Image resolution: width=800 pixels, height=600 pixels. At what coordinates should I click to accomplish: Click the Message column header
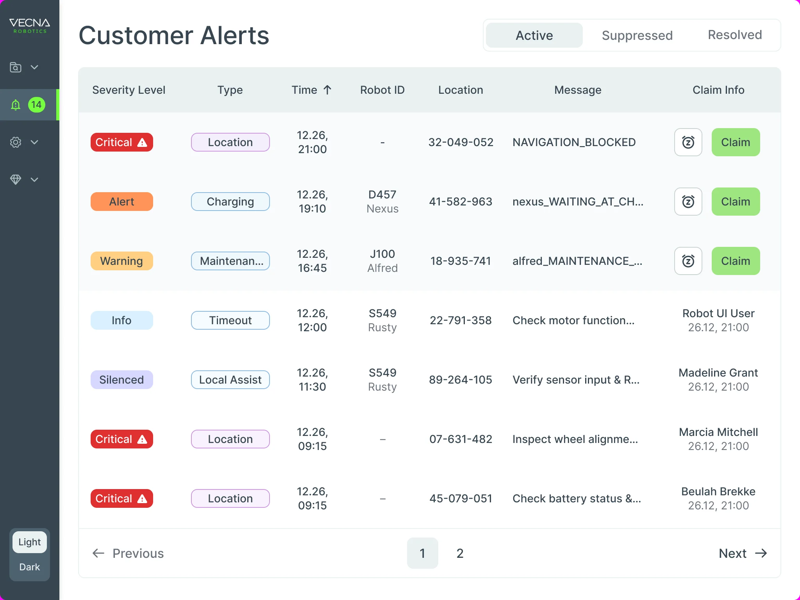click(x=578, y=90)
